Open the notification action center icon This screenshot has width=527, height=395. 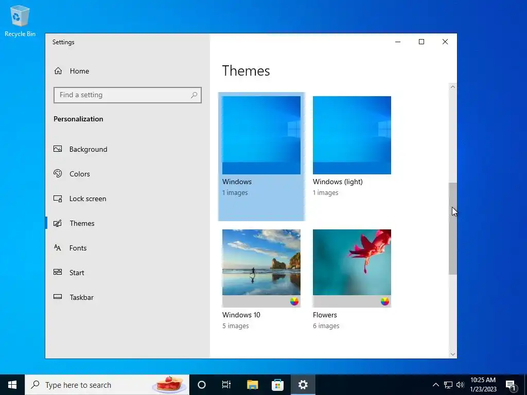pyautogui.click(x=511, y=385)
